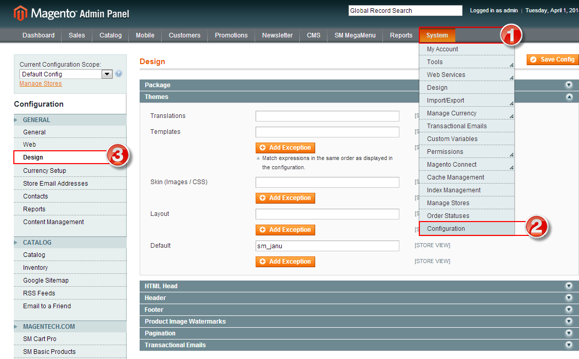Click the Layout input field
579x359 pixels.
point(327,214)
